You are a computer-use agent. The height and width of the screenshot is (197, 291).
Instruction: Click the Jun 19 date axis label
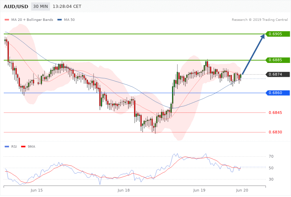199,190
